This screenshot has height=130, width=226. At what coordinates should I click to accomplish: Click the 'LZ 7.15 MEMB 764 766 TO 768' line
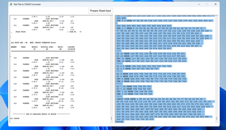click(x=134, y=86)
